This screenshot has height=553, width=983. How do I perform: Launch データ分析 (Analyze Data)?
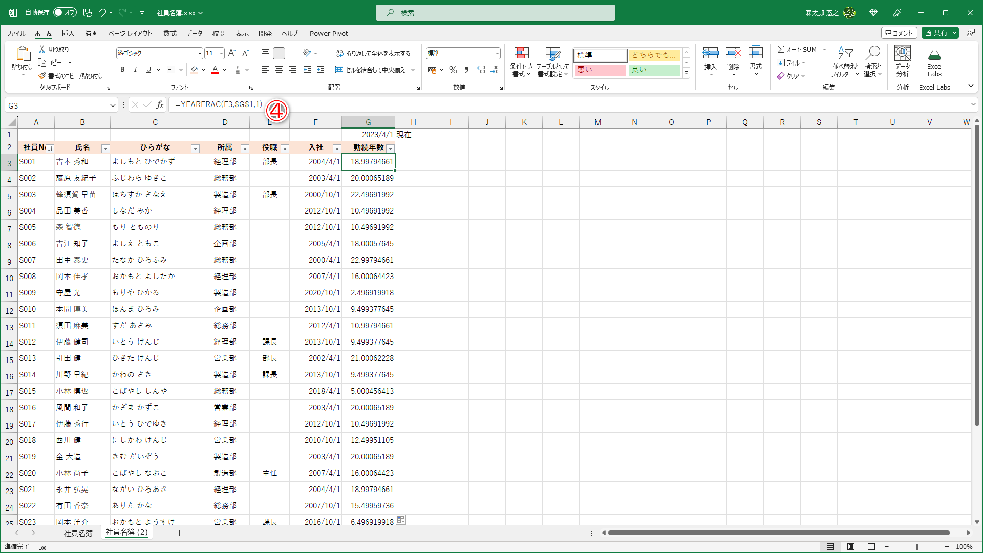point(902,61)
